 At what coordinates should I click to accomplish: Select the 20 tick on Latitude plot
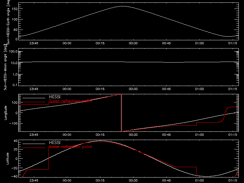(x=16, y=149)
